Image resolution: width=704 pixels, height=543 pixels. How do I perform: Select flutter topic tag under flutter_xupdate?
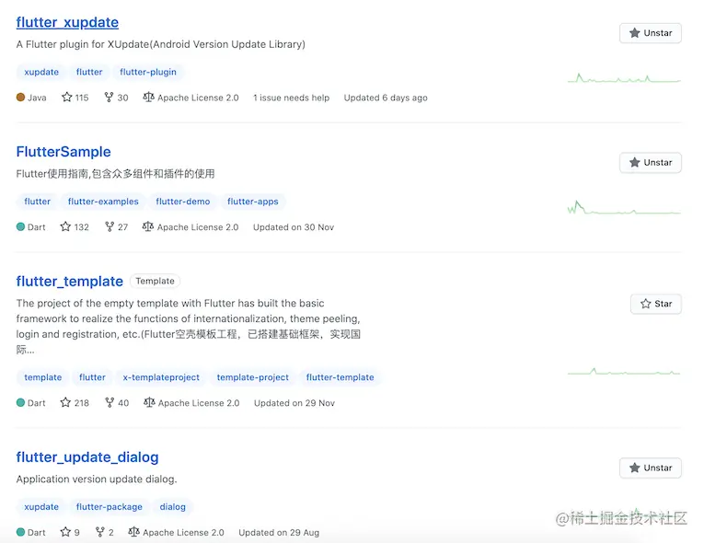tap(89, 72)
